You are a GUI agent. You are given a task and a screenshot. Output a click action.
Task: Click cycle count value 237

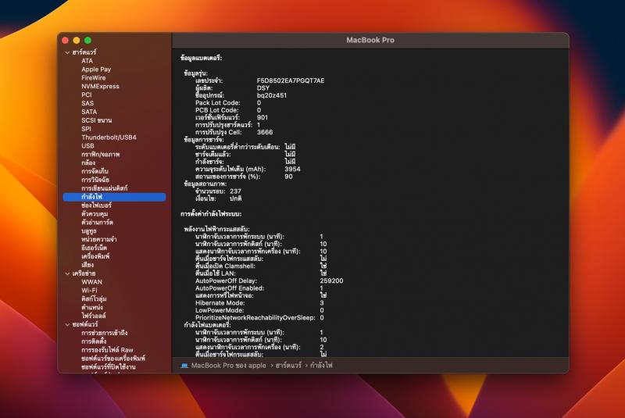(x=235, y=191)
